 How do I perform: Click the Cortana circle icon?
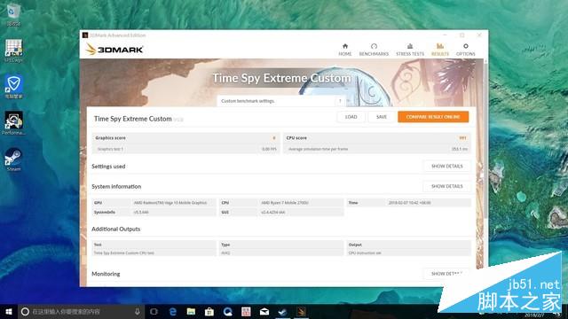[25, 311]
